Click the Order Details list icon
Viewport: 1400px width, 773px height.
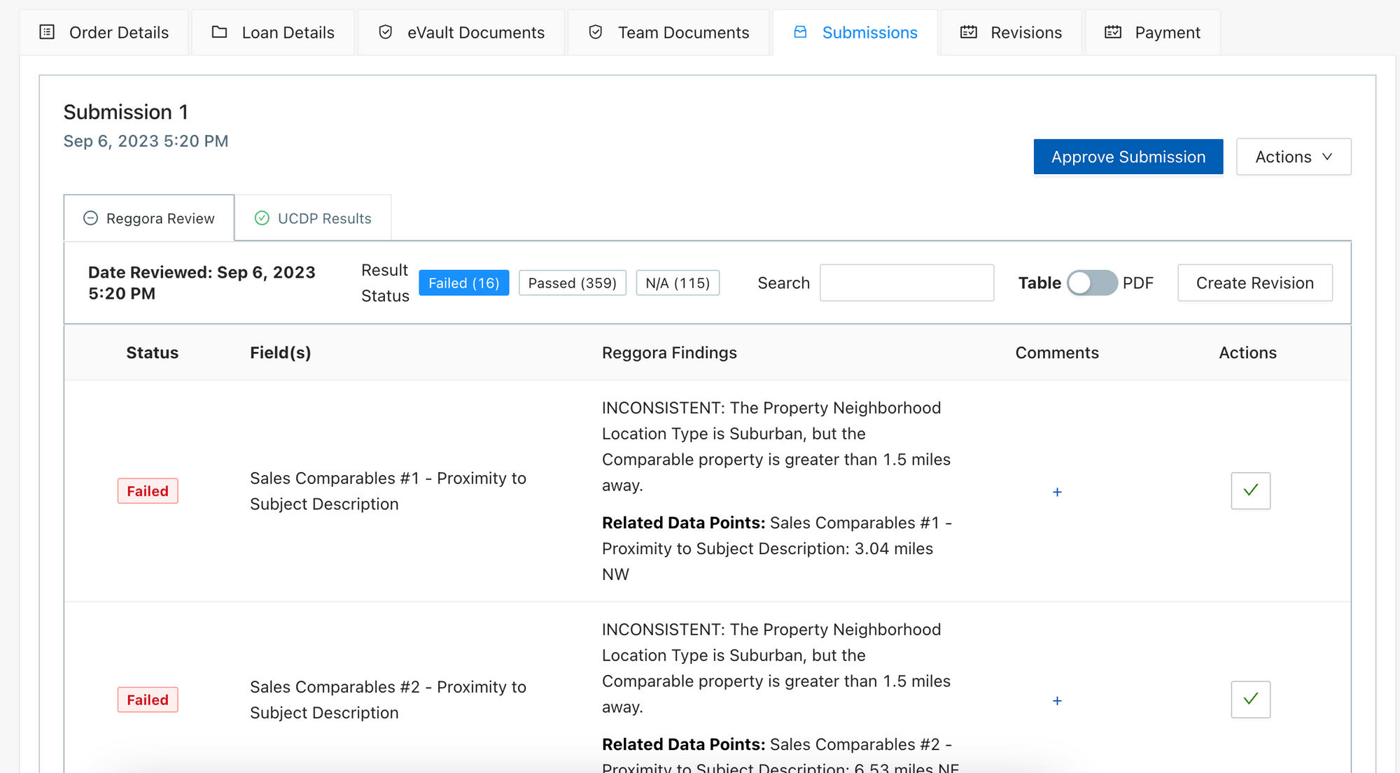tap(46, 32)
